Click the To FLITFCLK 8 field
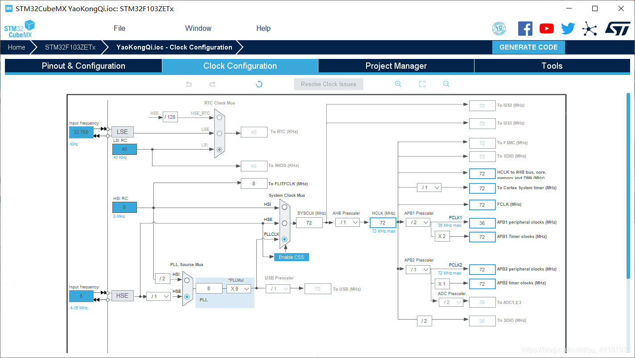 click(254, 183)
